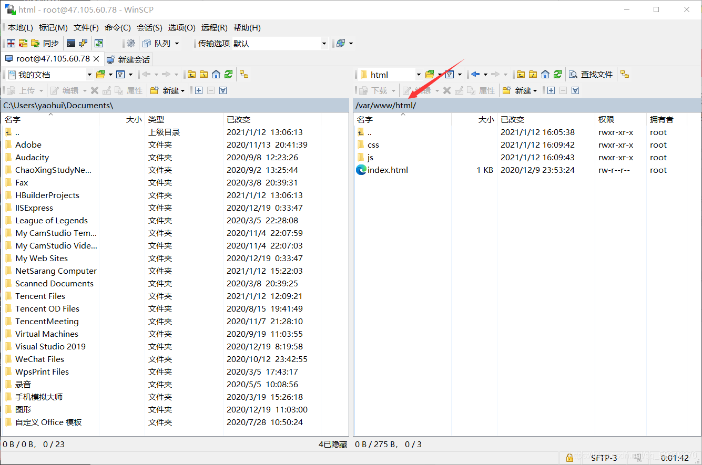
Task: Open the 选项(O) menu
Action: click(182, 28)
